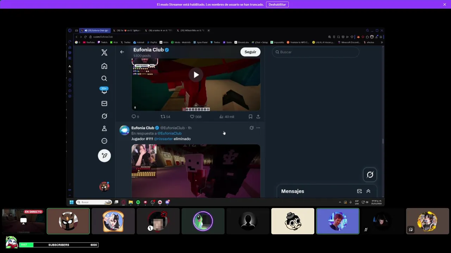Repost the post with 54 reposts
This screenshot has width=451, height=253.
tap(165, 117)
